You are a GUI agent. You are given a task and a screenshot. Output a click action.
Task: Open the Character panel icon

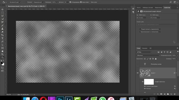pos(133,9)
